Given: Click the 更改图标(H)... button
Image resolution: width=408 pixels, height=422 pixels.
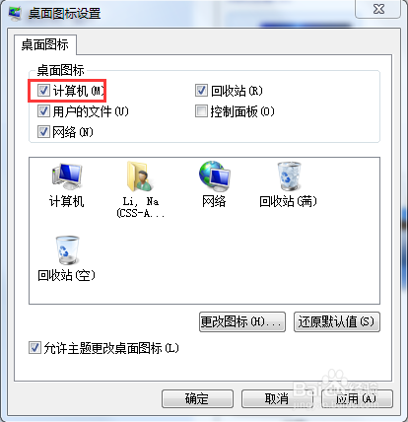Looking at the screenshot, I should pyautogui.click(x=242, y=322).
